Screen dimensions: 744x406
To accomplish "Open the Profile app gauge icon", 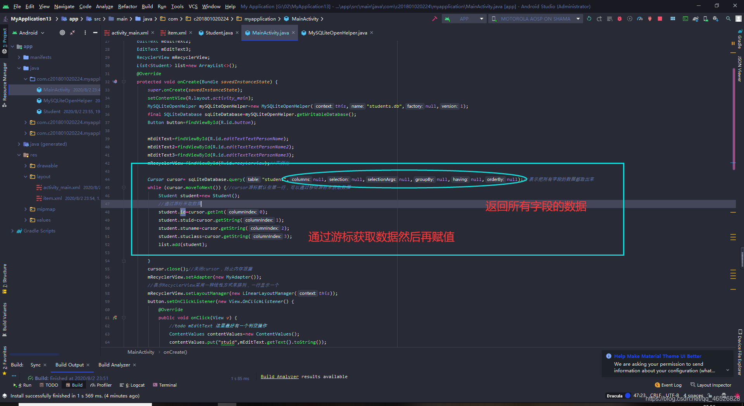I will point(640,19).
